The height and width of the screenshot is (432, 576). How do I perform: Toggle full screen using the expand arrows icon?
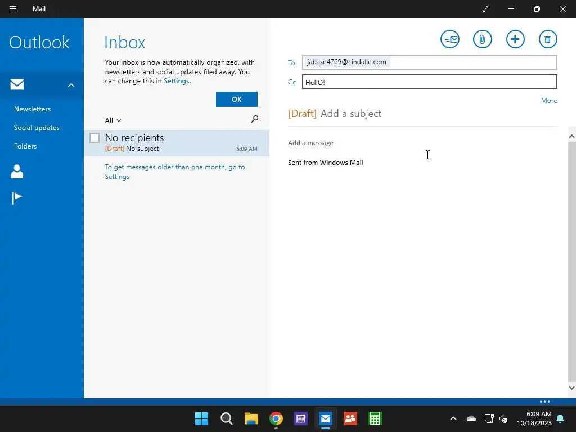coord(485,9)
